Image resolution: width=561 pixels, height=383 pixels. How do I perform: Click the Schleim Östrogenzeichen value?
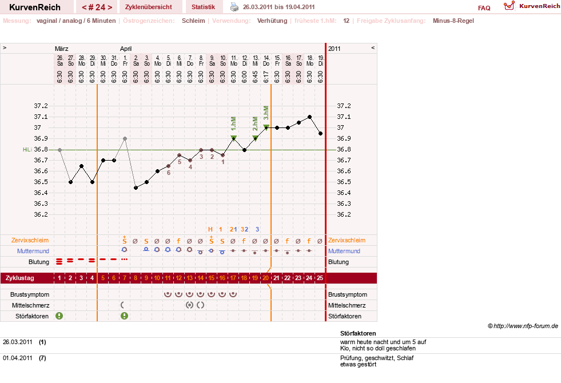193,21
